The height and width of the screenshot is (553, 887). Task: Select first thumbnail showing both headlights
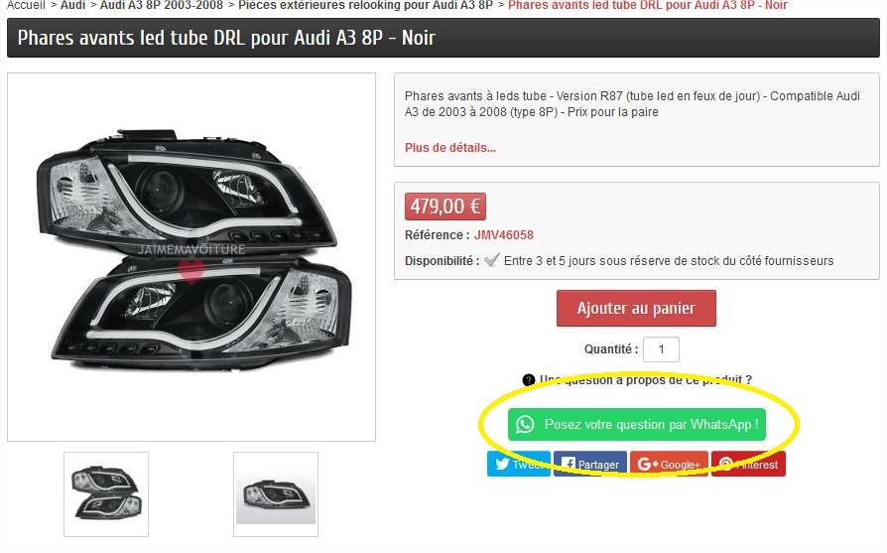tap(106, 494)
